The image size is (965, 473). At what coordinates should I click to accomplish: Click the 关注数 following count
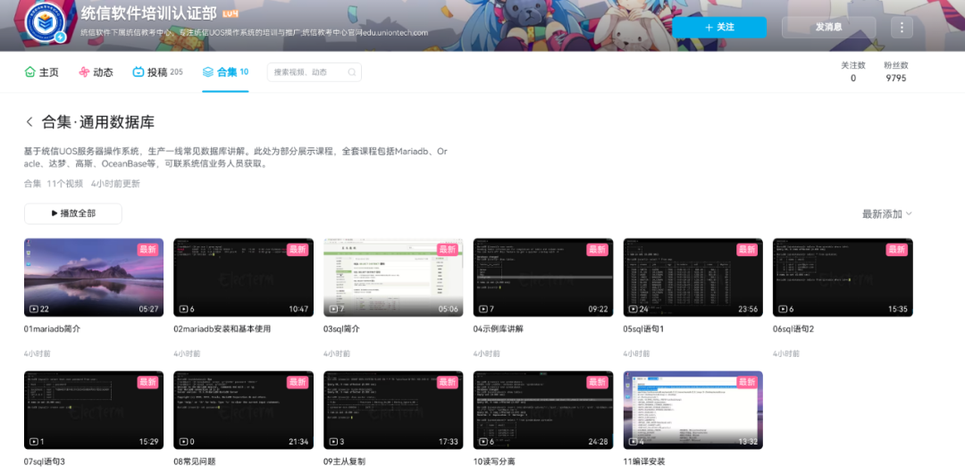click(x=853, y=71)
